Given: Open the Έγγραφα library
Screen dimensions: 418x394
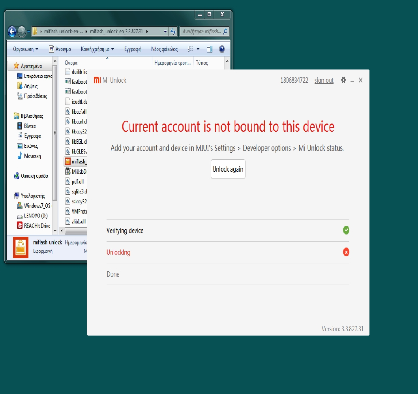Looking at the screenshot, I should [x=29, y=136].
